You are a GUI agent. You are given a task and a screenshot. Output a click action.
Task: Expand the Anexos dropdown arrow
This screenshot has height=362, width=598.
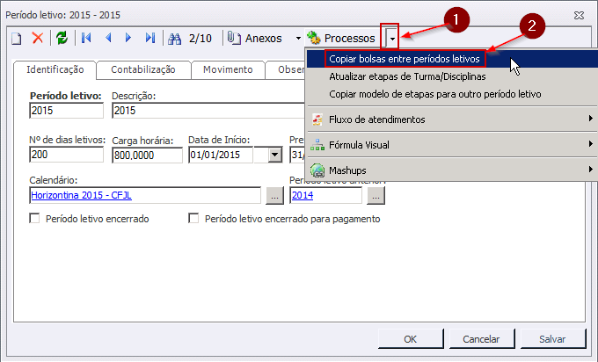coord(298,38)
